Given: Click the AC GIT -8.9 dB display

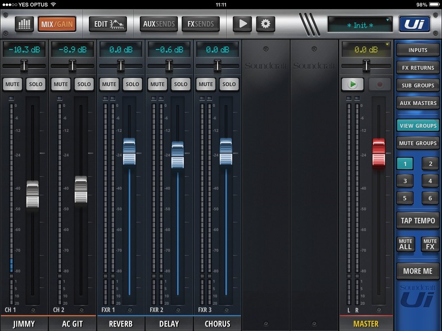Looking at the screenshot, I should [x=73, y=50].
